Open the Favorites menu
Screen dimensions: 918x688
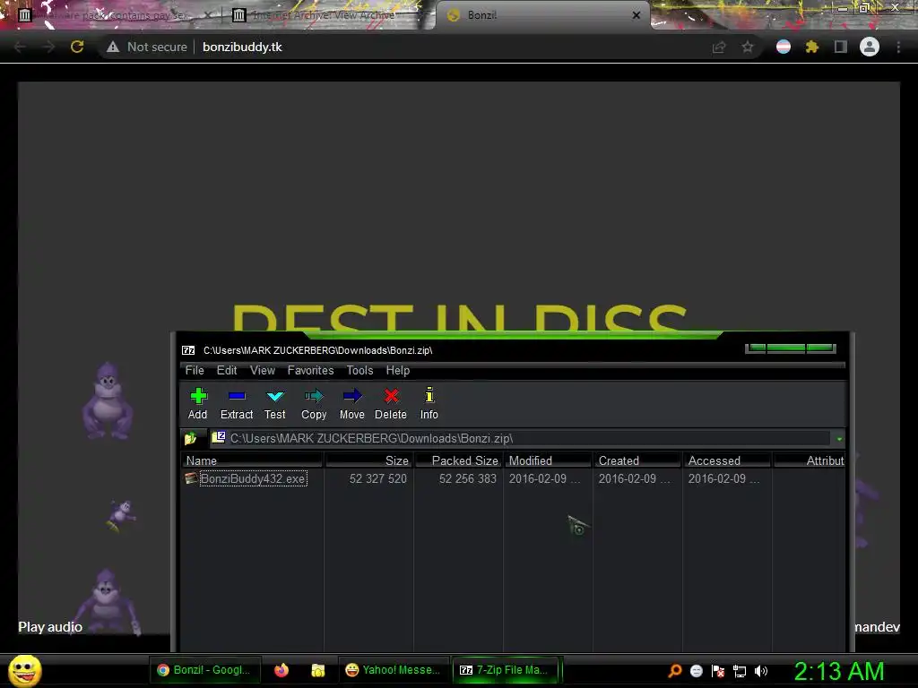[310, 370]
